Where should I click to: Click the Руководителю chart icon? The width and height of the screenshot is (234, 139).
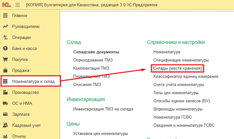coord(5,26)
